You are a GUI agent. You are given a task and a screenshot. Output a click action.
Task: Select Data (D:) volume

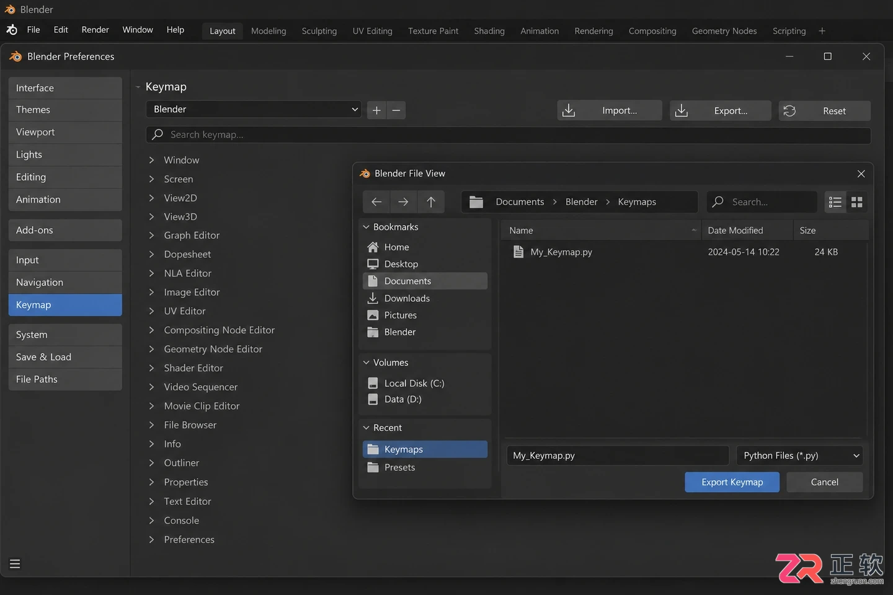point(425,399)
